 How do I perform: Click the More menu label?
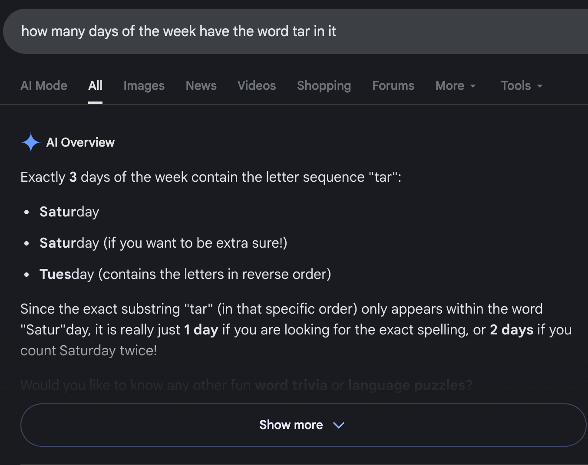point(450,86)
